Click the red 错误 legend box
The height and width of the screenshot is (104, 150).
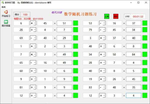(116, 16)
